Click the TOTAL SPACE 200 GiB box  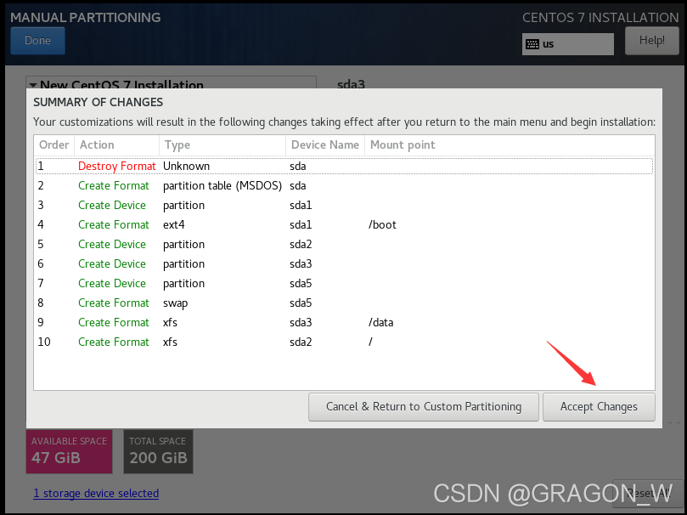[x=158, y=451]
